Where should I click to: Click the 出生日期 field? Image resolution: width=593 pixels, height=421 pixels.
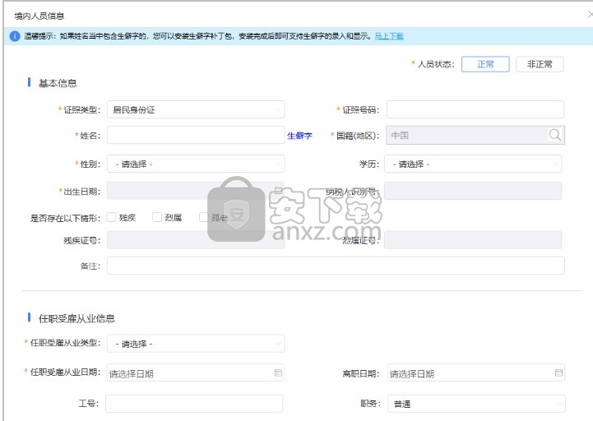(195, 191)
